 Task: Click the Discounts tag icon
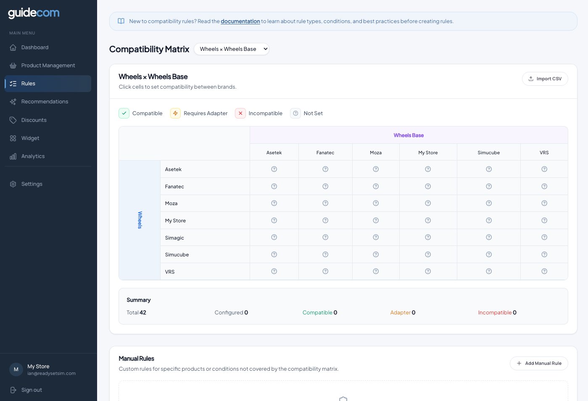coord(13,120)
